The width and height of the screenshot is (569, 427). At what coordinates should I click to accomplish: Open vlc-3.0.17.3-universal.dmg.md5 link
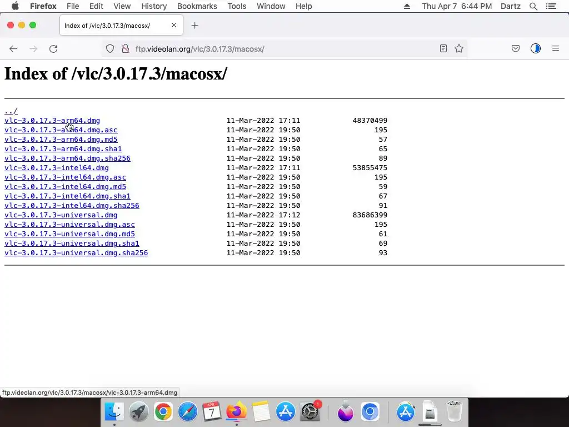pyautogui.click(x=69, y=234)
